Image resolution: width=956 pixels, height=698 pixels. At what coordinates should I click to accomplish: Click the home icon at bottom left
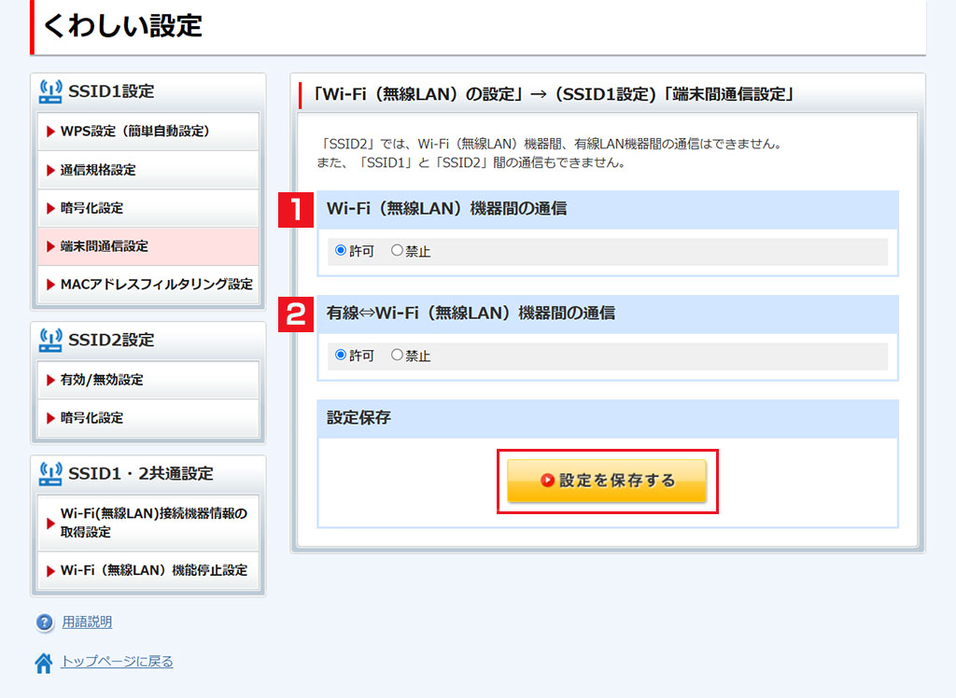pos(44,663)
